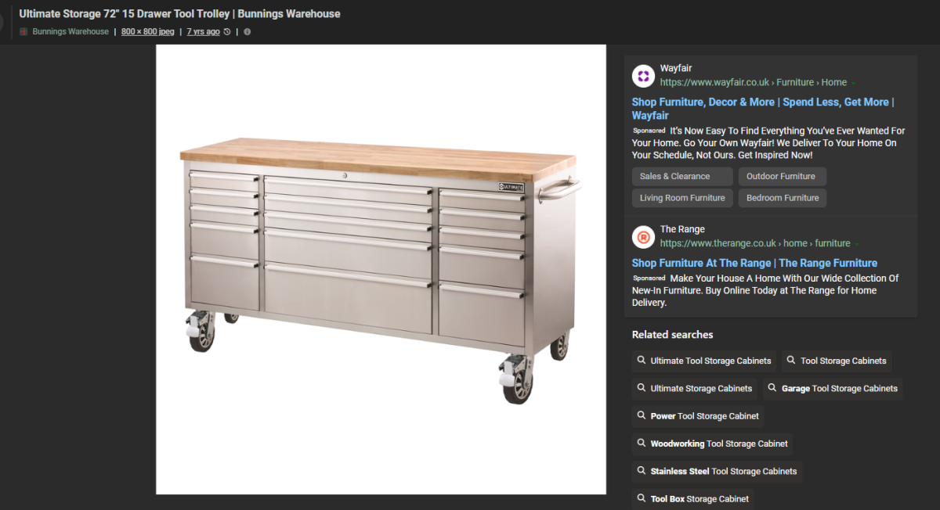Screen dimensions: 940x510
Task: Expand The Range ad URL dropdown arrow
Action: 857,244
